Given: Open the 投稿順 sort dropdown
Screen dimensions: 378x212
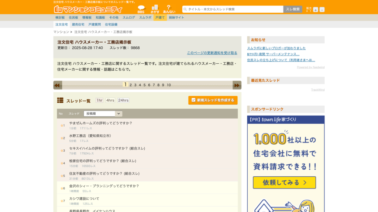Looking at the screenshot, I should 103,114.
